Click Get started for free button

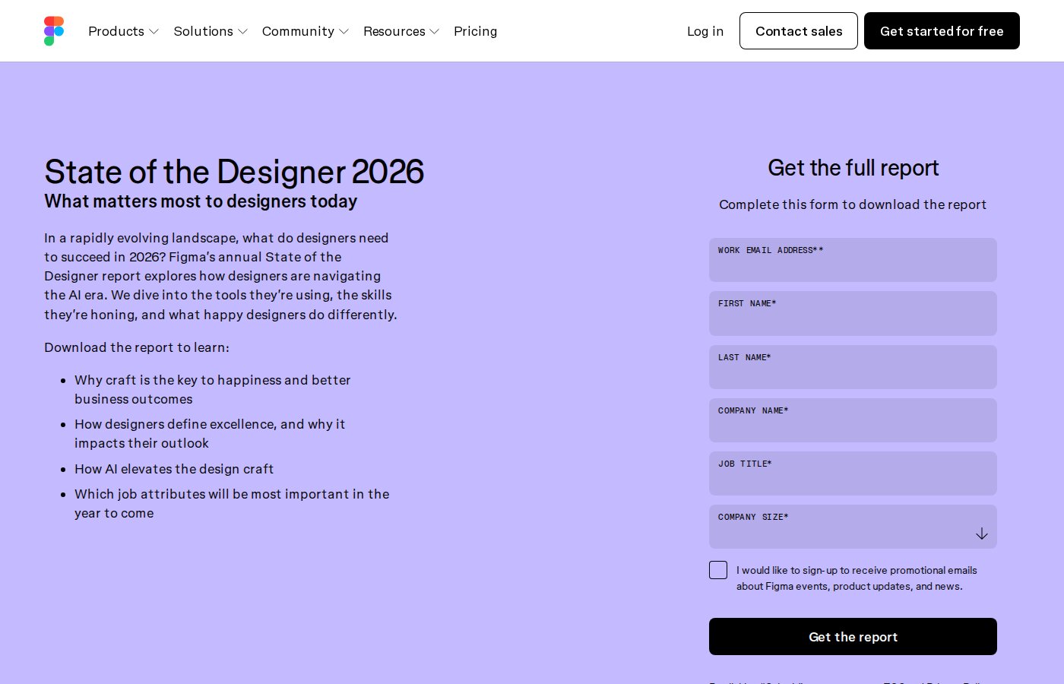coord(942,31)
